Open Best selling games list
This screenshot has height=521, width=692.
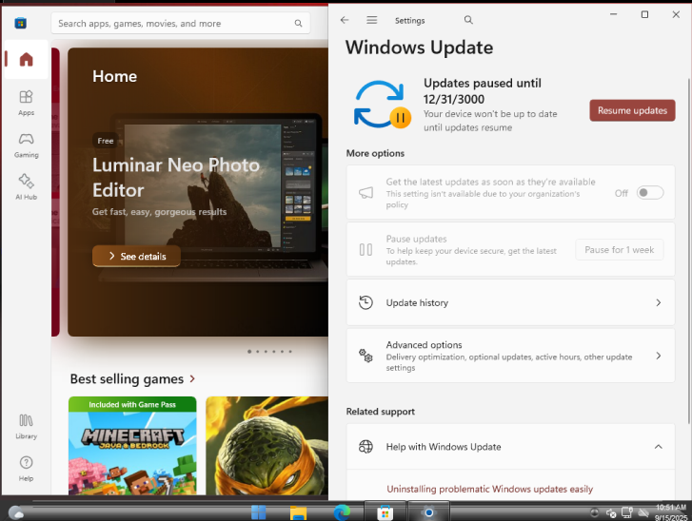point(132,379)
